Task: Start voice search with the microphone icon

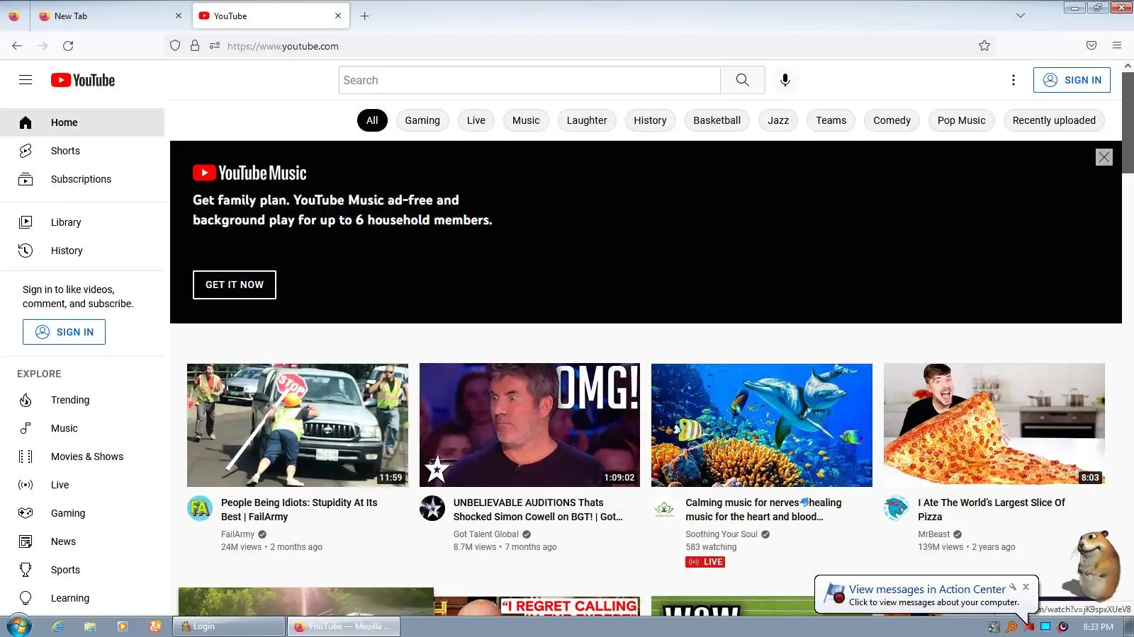Action: pyautogui.click(x=785, y=80)
